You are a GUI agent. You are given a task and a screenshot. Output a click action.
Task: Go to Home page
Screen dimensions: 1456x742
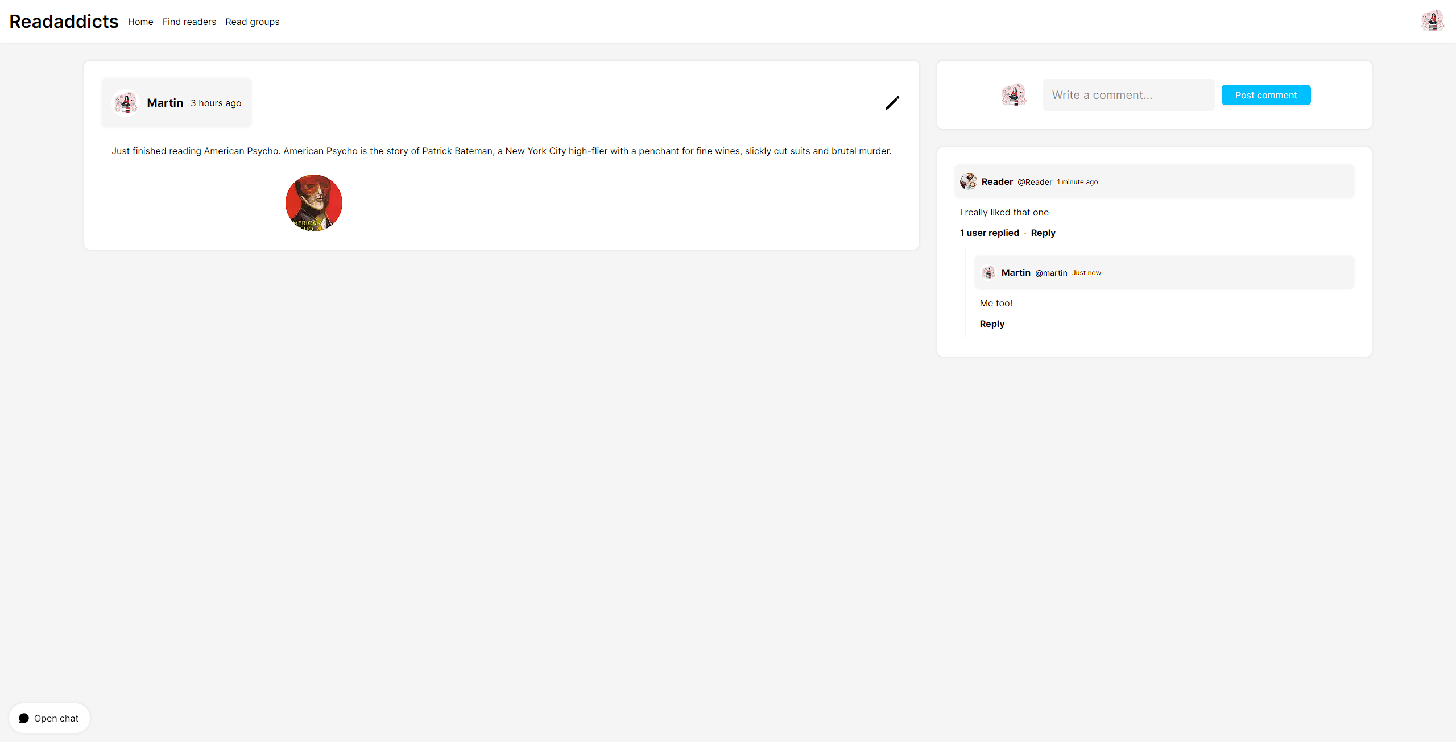coord(140,22)
